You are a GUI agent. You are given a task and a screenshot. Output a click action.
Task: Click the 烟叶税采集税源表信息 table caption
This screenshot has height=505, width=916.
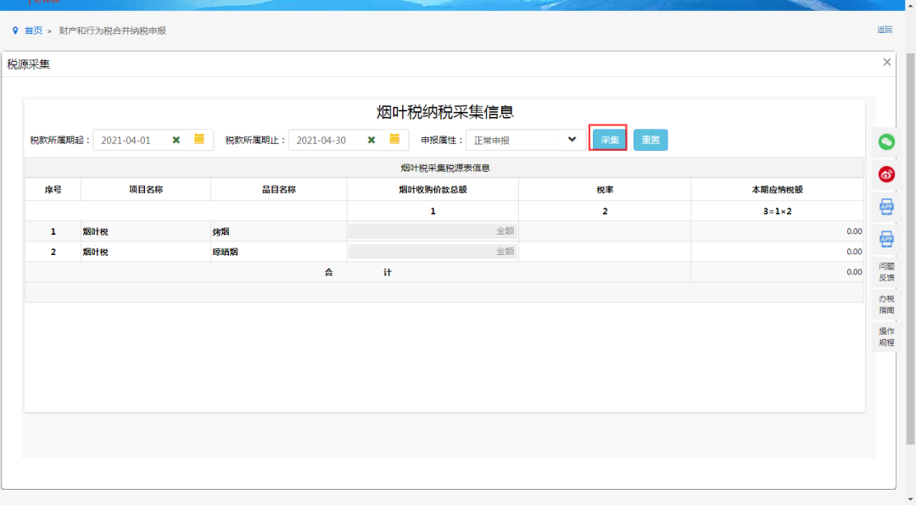pyautogui.click(x=444, y=168)
